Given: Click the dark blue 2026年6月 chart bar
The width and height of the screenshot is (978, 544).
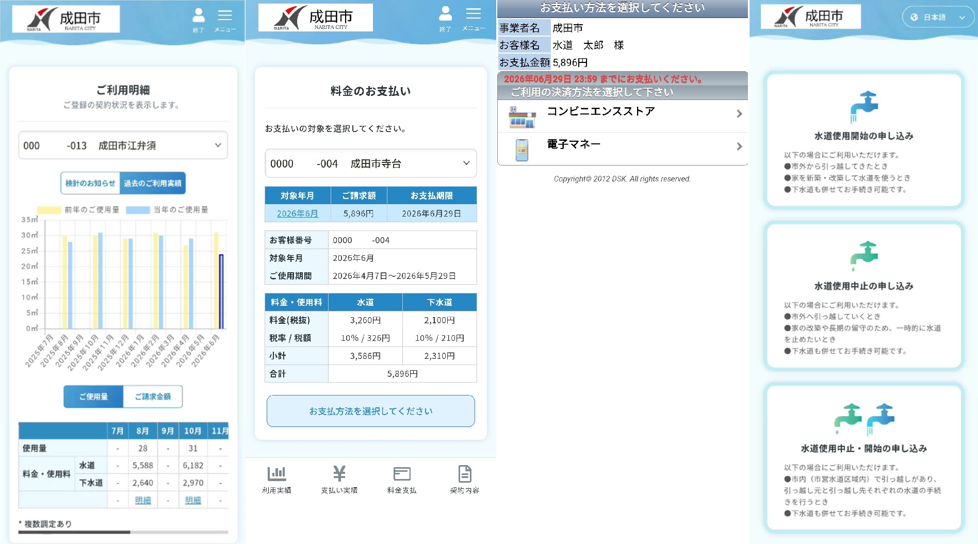Looking at the screenshot, I should [221, 291].
